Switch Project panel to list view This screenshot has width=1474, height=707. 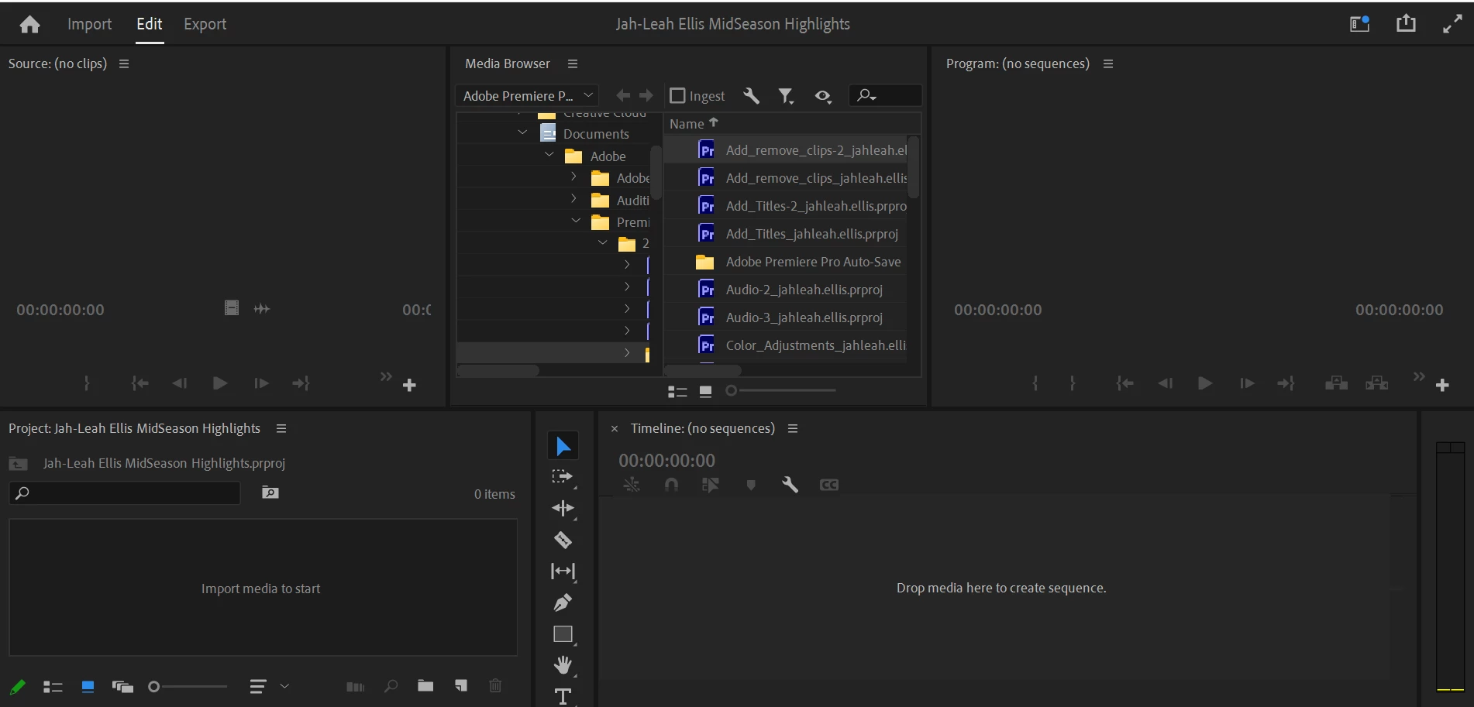point(53,687)
